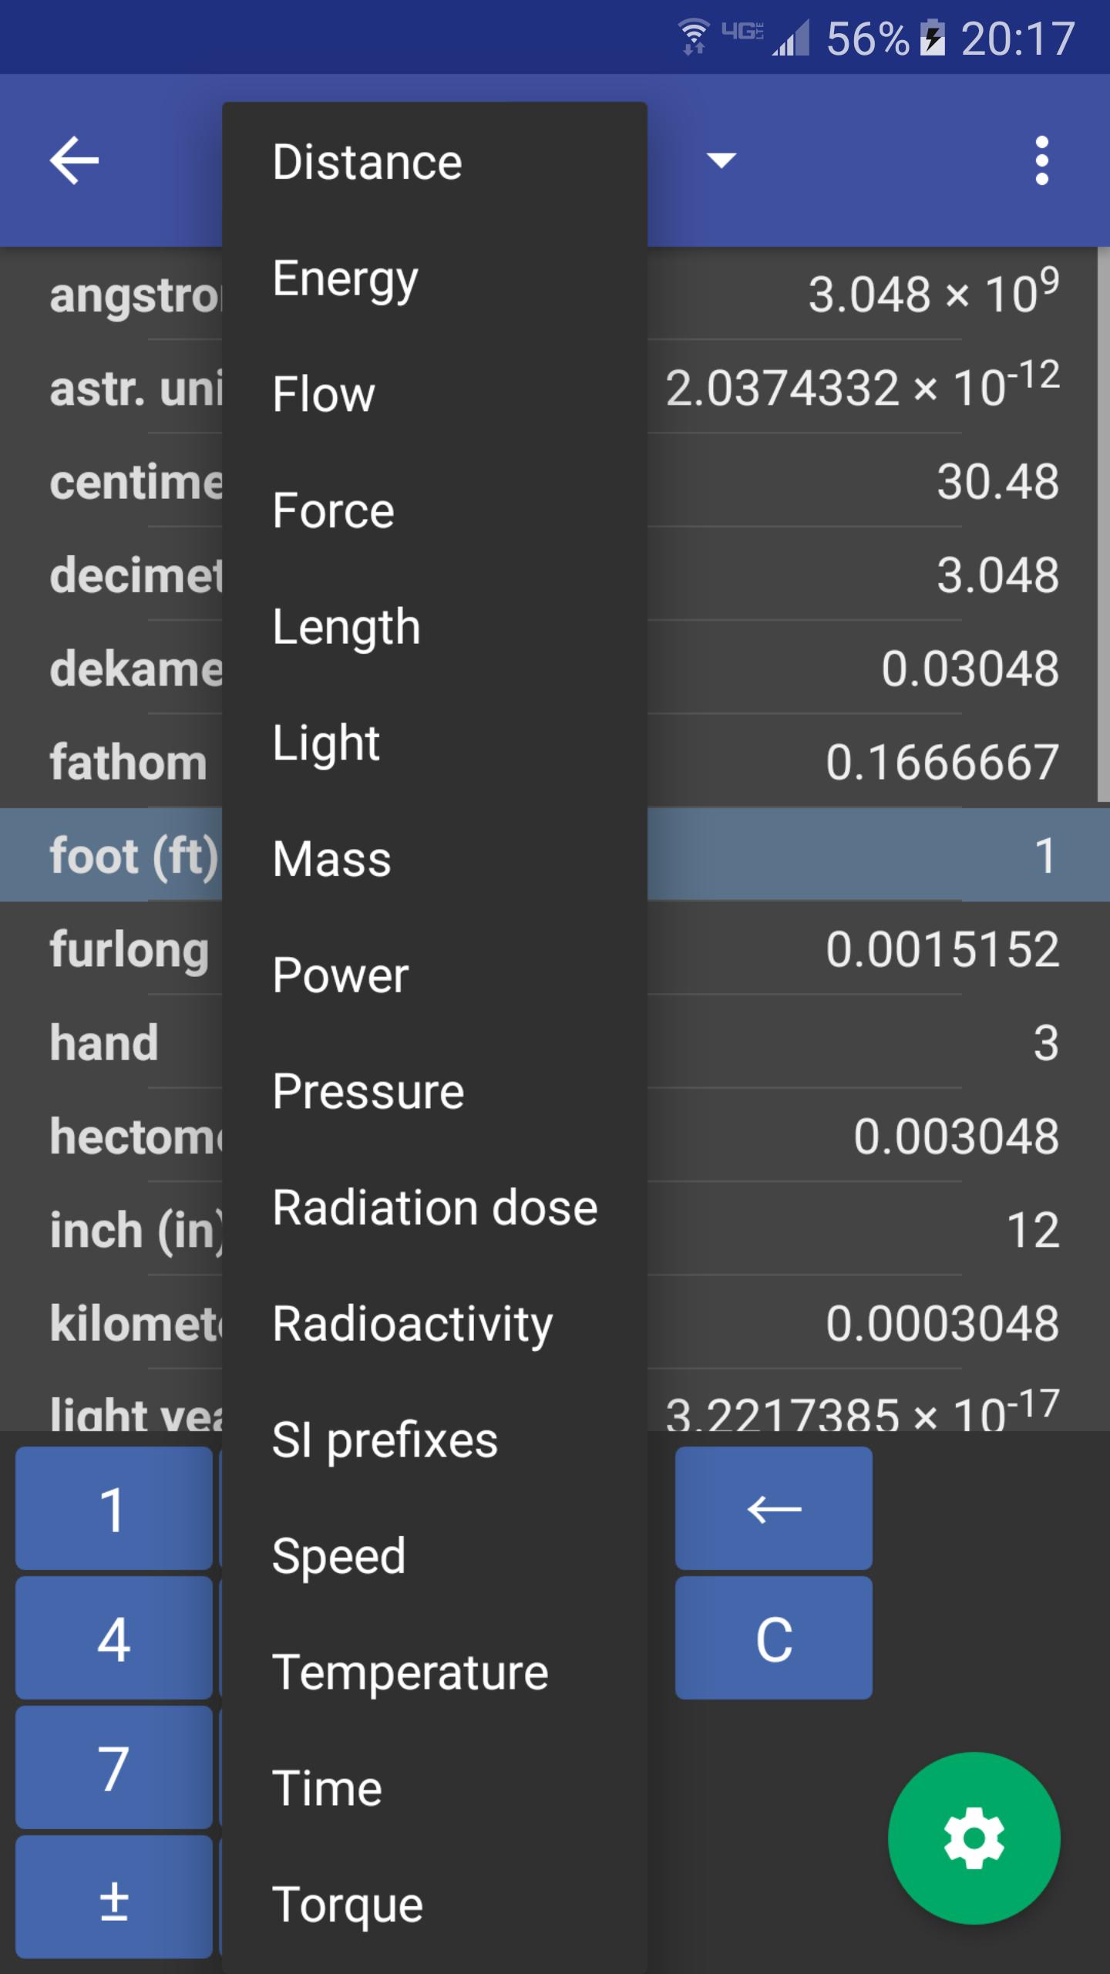Tap the battery charging status icon
The height and width of the screenshot is (1974, 1110).
[933, 39]
